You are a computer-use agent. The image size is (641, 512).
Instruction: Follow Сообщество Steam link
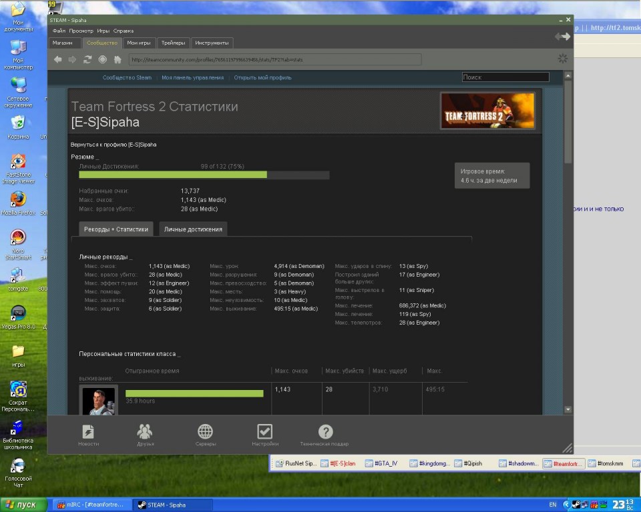tap(127, 77)
